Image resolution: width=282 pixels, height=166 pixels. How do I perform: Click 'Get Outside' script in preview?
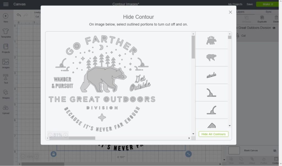140,83
